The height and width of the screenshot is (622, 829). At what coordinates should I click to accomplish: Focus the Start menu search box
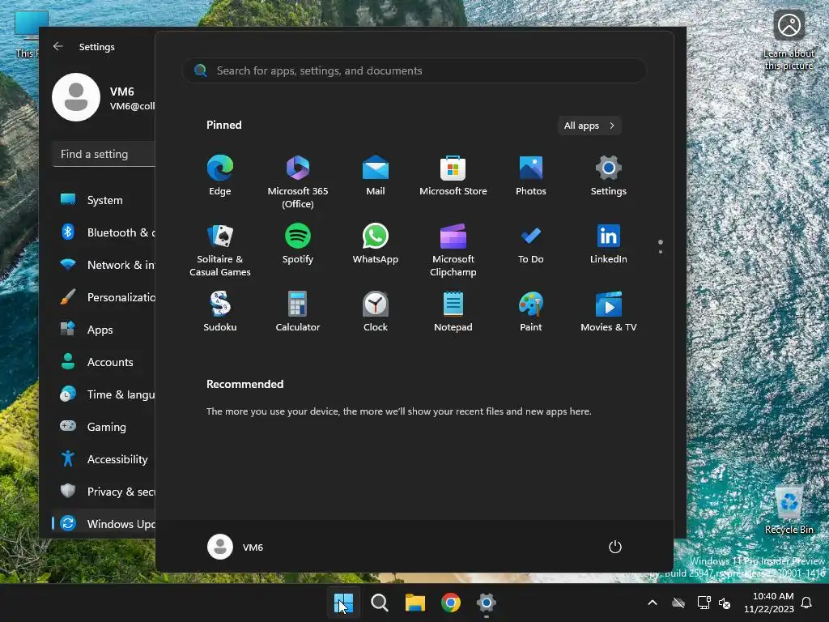click(x=414, y=70)
